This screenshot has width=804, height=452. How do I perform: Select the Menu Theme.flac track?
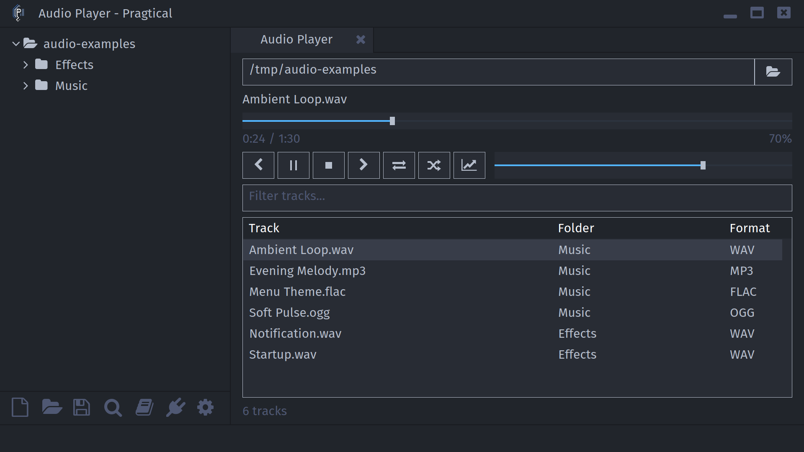click(x=513, y=292)
